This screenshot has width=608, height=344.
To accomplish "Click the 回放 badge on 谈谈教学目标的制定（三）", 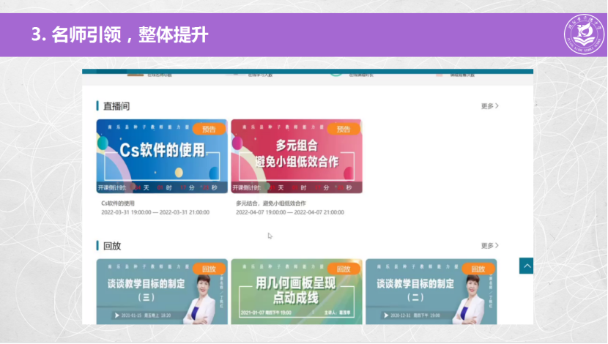I will (x=209, y=269).
